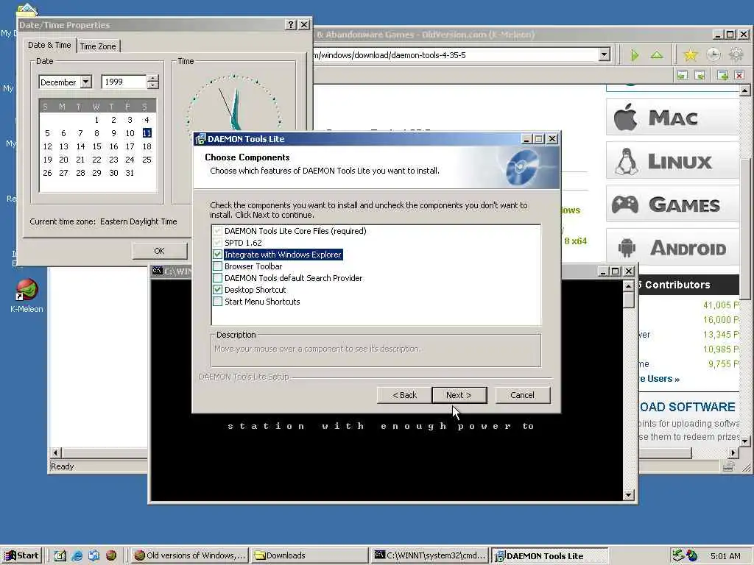Click the next tab icon in K-Meleon
This screenshot has height=565, width=754.
point(700,75)
